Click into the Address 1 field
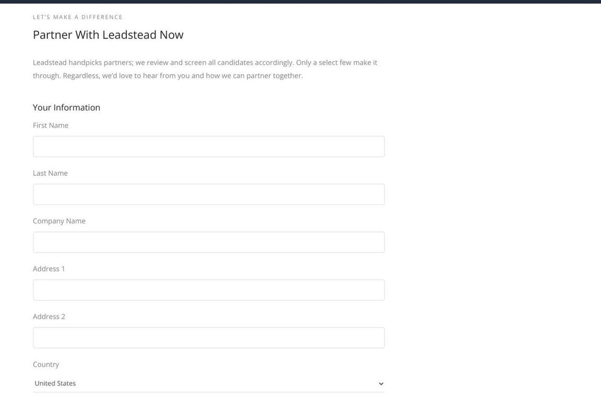601x400 pixels. tap(209, 290)
